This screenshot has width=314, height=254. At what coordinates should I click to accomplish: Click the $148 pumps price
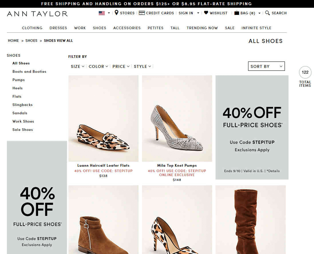point(177,180)
